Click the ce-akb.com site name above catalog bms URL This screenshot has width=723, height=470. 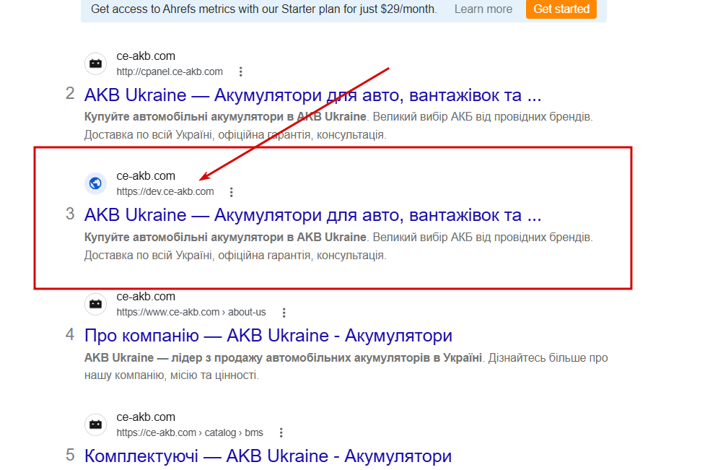click(146, 417)
